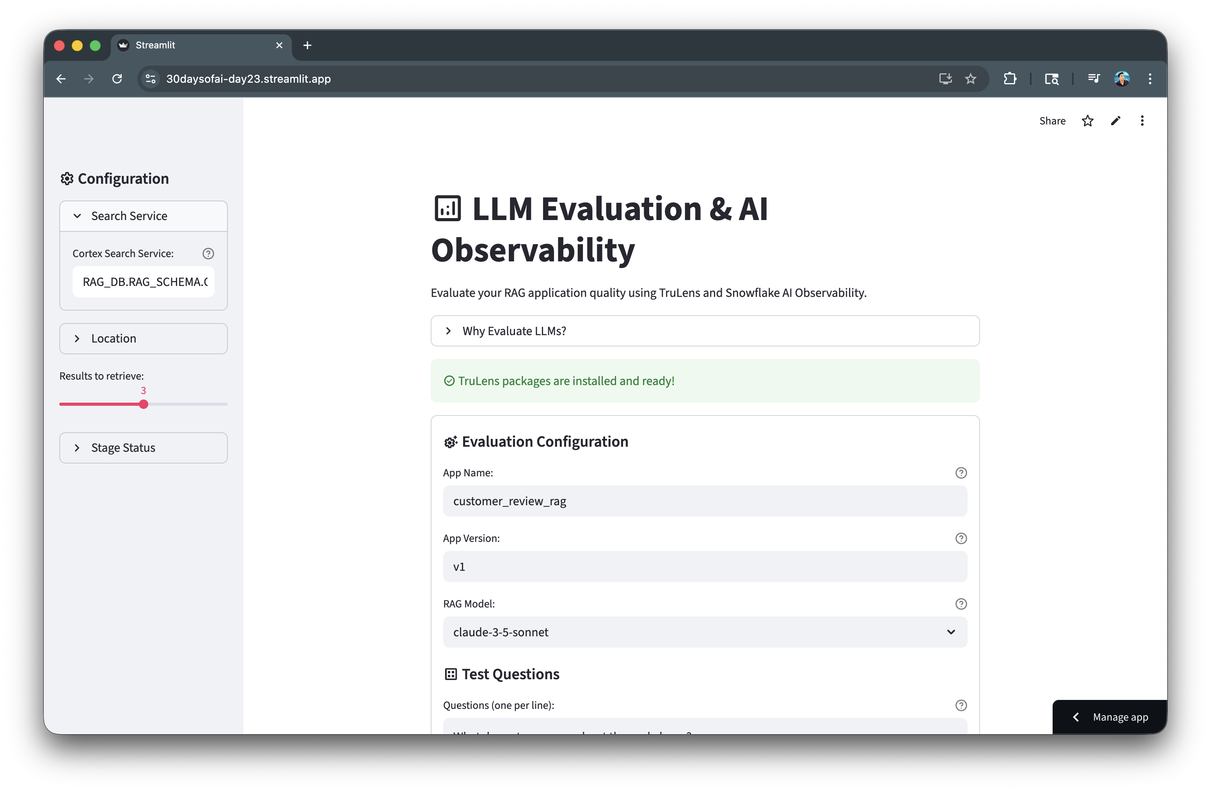
Task: Click the pencil edit icon in app header
Action: click(1115, 121)
